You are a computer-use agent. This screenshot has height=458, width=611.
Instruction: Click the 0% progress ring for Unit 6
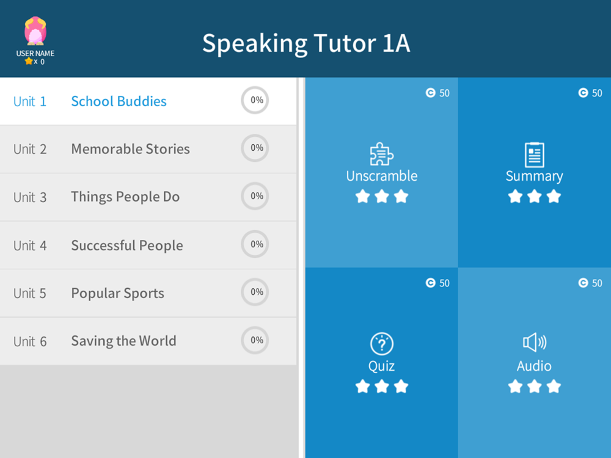255,340
